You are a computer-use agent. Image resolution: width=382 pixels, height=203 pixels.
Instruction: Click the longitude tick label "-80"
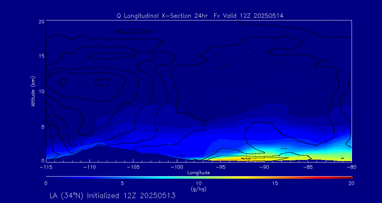coord(352,167)
